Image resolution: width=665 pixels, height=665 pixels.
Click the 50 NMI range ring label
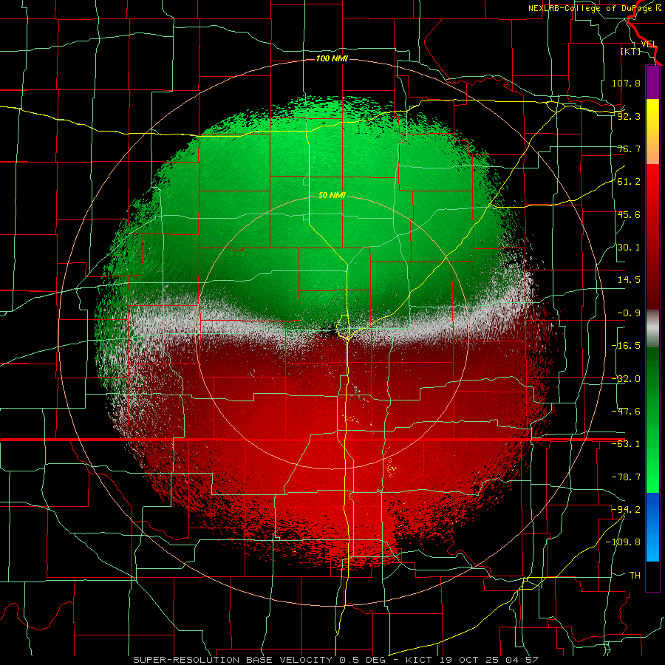pos(332,195)
